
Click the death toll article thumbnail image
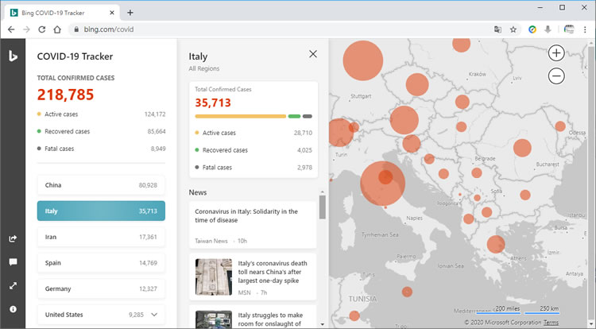pyautogui.click(x=214, y=277)
